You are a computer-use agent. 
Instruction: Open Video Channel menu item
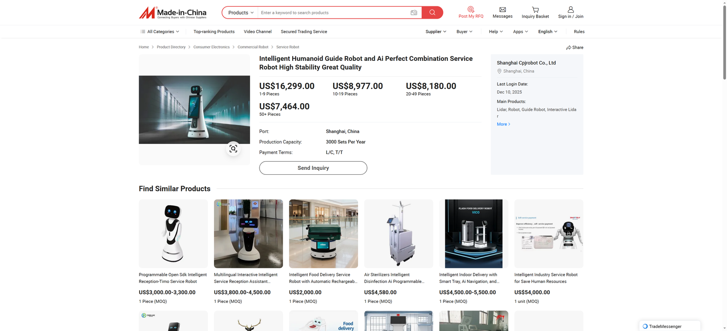(258, 32)
